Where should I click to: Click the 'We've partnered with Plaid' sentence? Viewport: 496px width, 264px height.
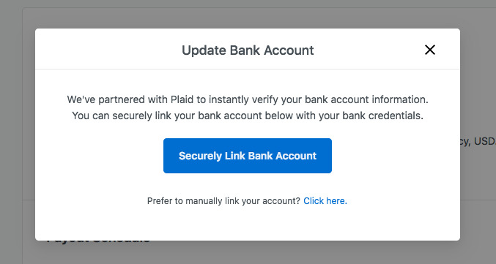(x=248, y=99)
